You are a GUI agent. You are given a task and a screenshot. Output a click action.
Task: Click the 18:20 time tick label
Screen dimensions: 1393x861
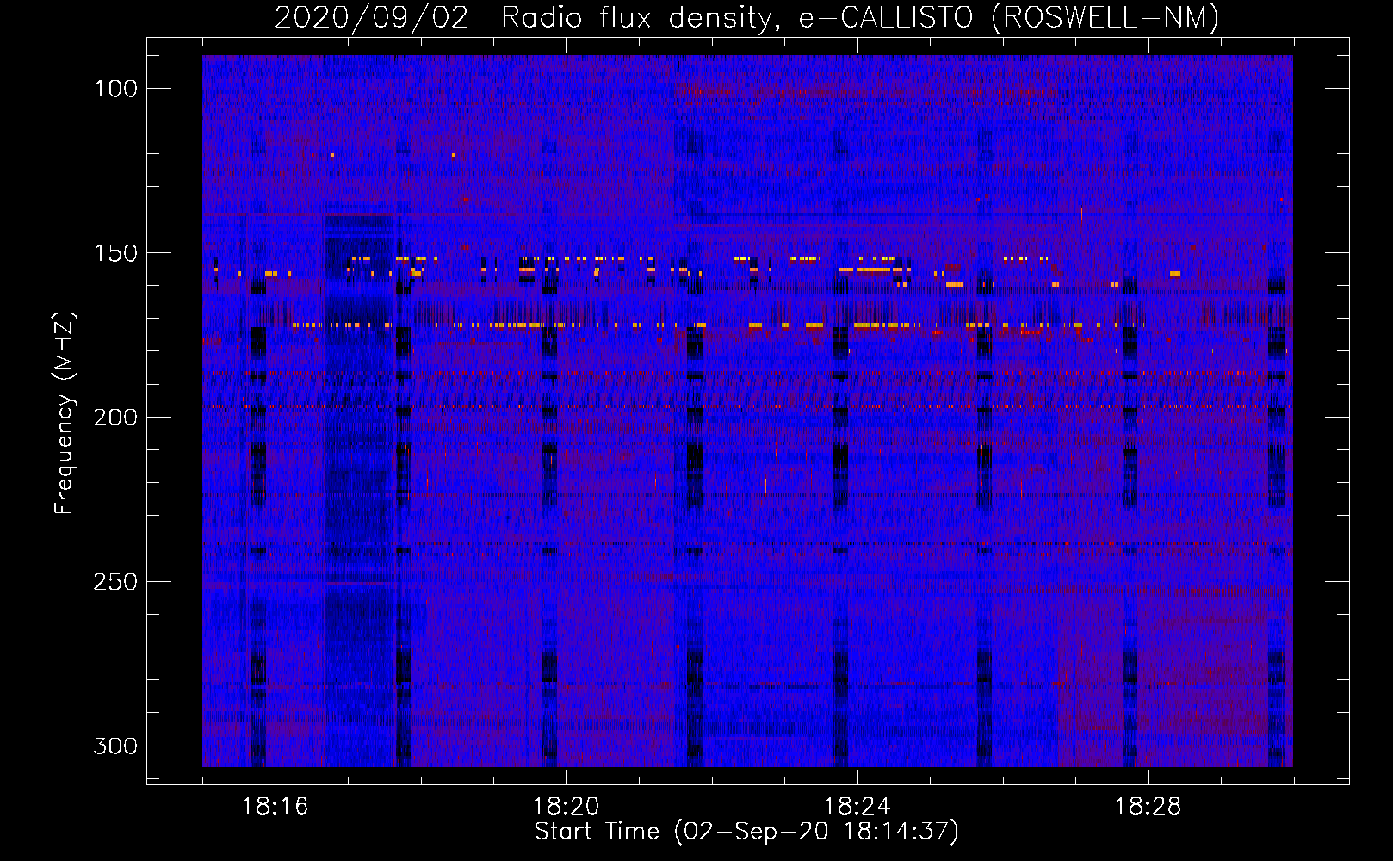tap(566, 807)
